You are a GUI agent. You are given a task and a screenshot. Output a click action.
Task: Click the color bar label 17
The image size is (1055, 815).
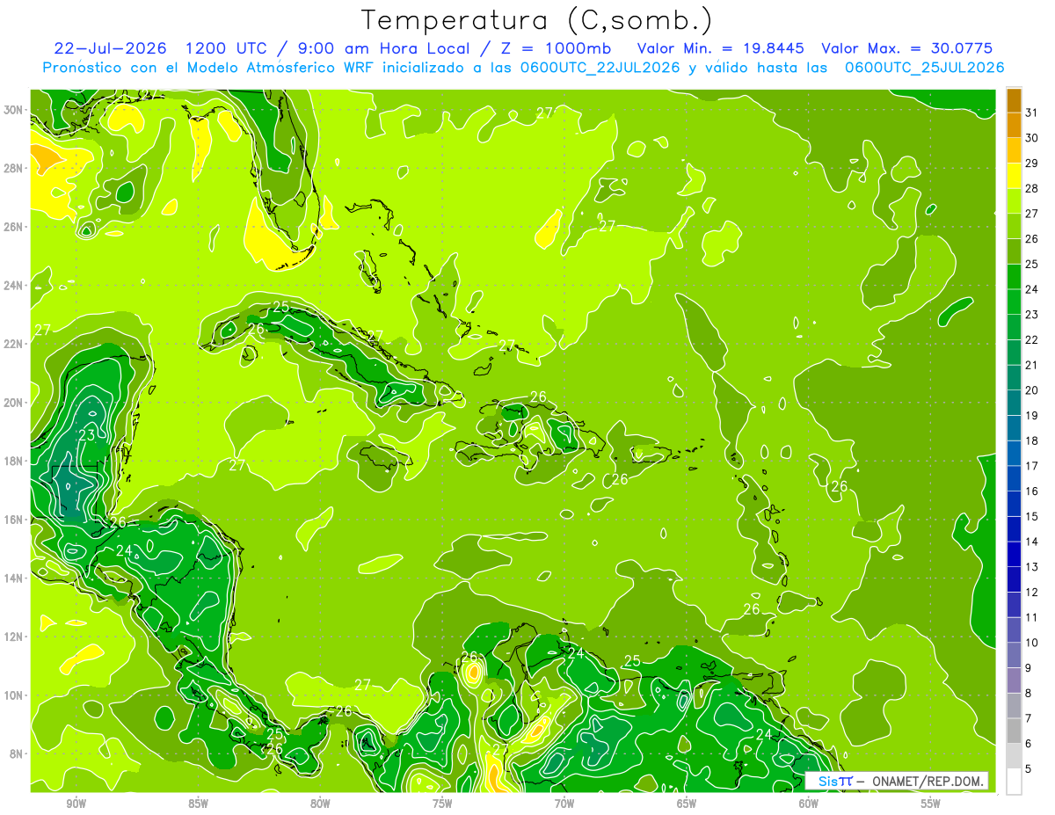tap(1032, 466)
